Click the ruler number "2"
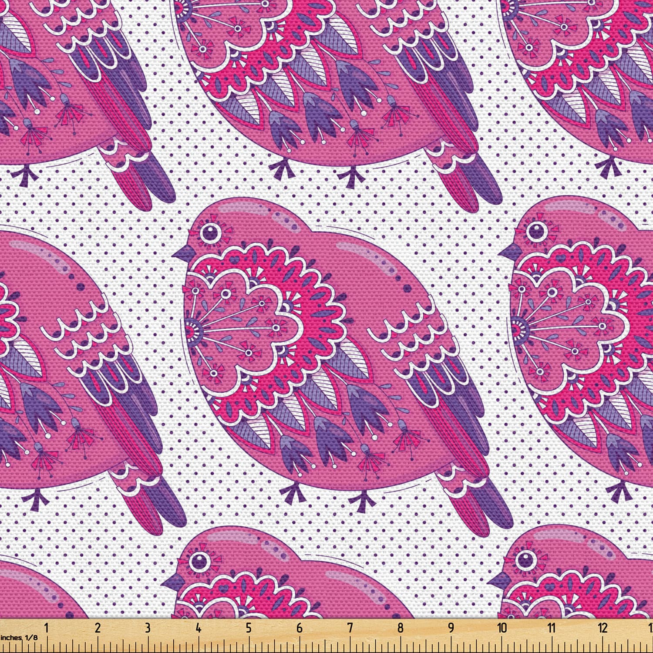This screenshot has width=653, height=653. pyautogui.click(x=98, y=628)
